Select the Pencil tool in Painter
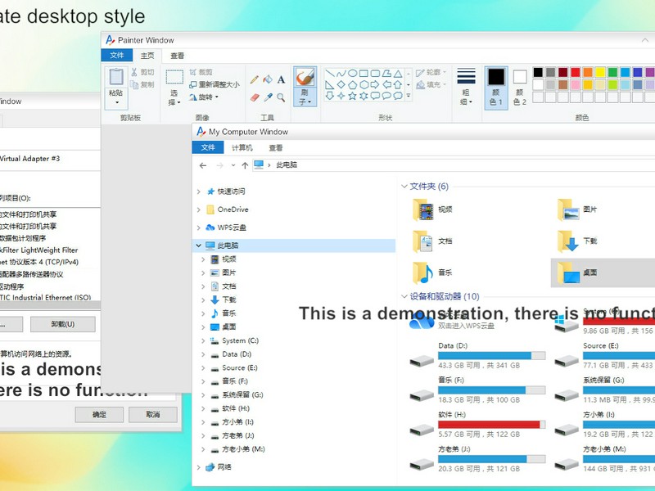 [x=255, y=79]
